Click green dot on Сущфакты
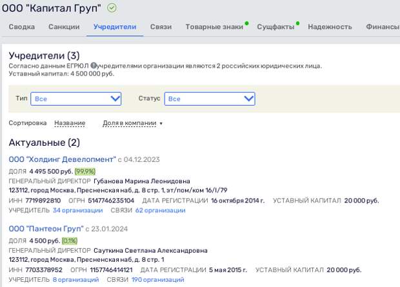The width and height of the screenshot is (400, 287). [297, 23]
